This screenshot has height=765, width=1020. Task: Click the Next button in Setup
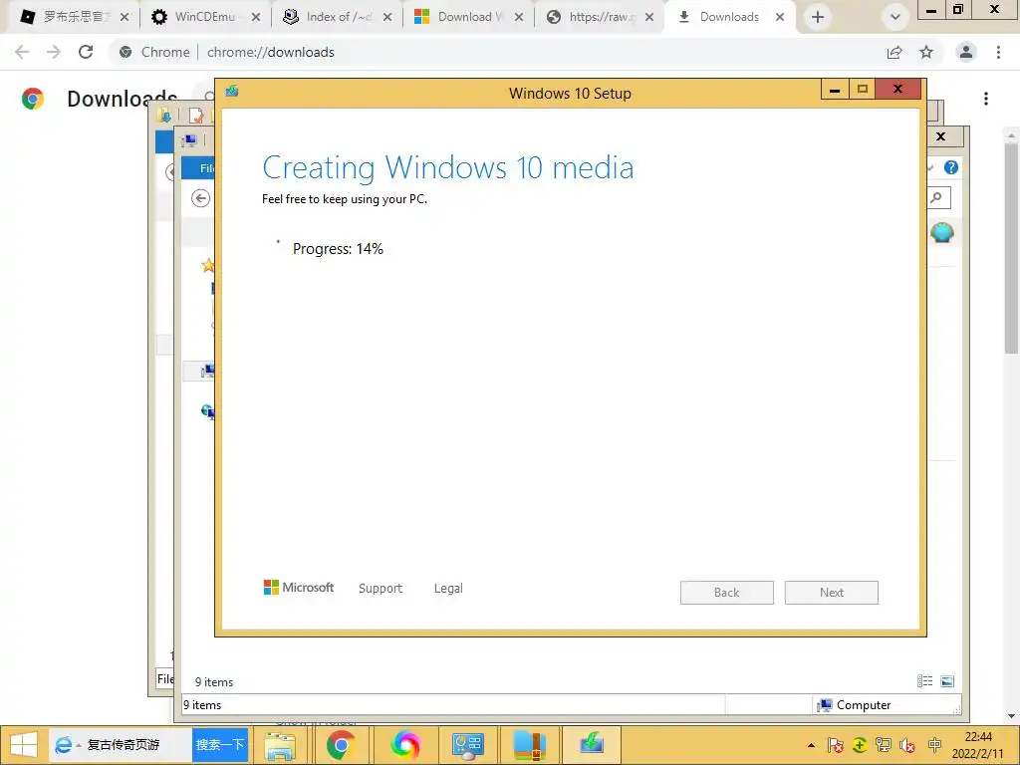(832, 593)
